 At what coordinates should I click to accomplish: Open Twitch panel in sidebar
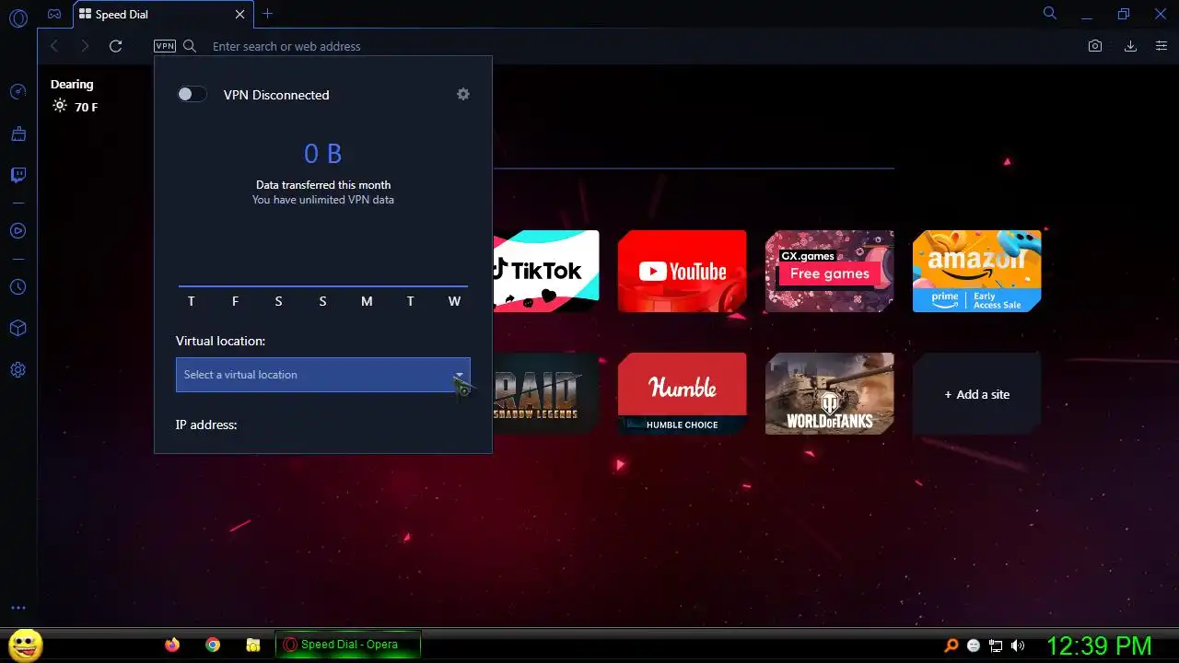click(18, 175)
